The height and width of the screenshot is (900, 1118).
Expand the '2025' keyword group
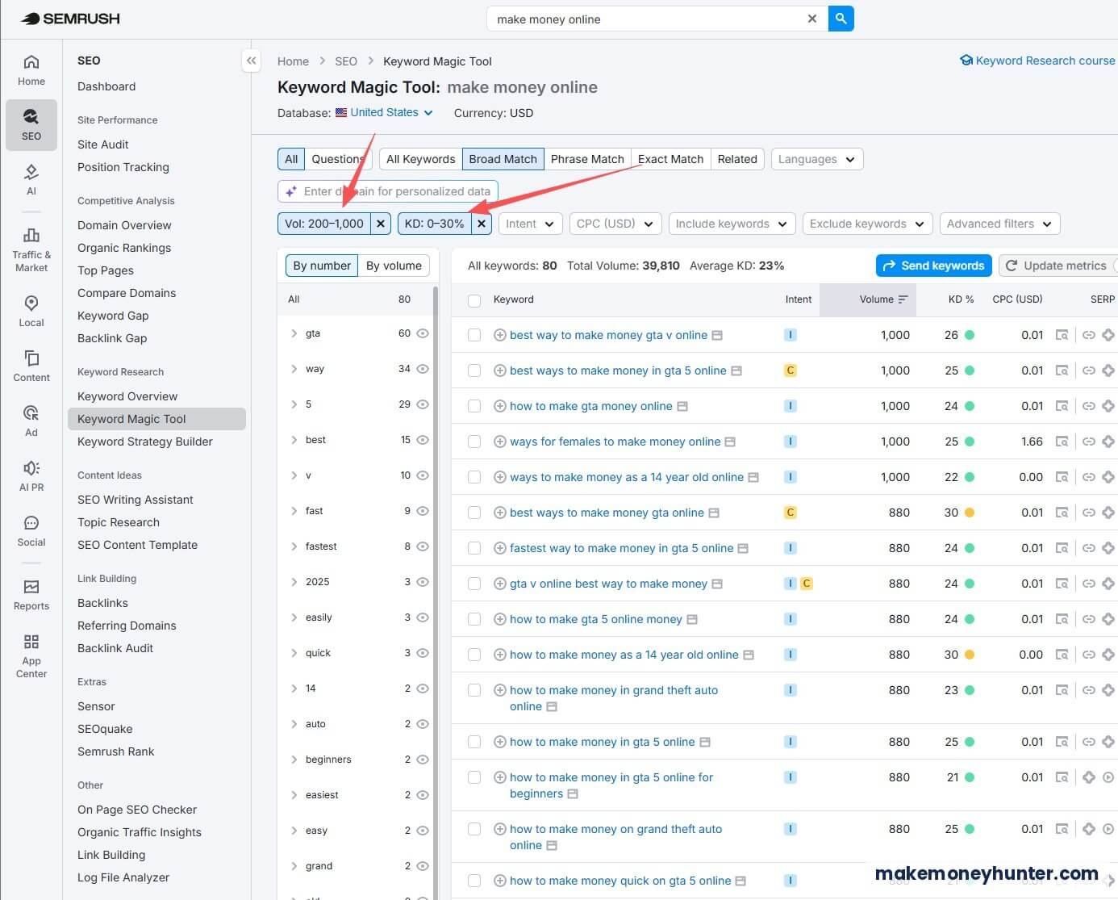294,582
